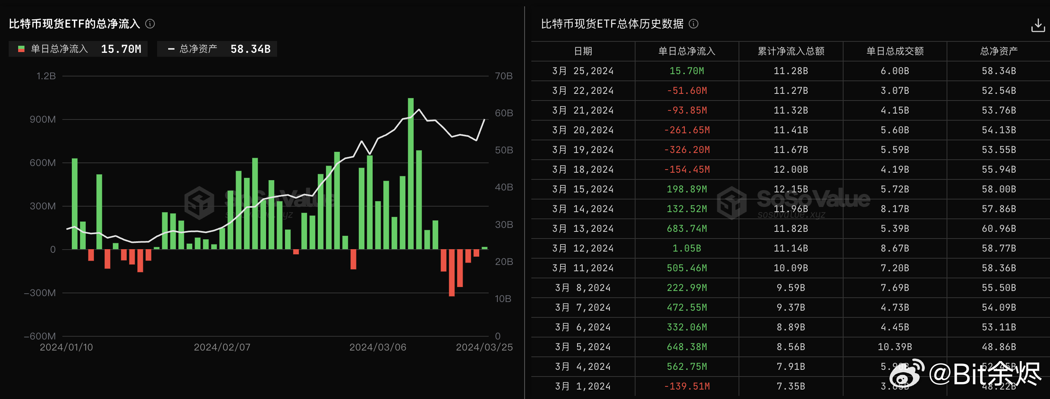
Task: Select the date cell 3月 7,2024
Action: [x=583, y=308]
